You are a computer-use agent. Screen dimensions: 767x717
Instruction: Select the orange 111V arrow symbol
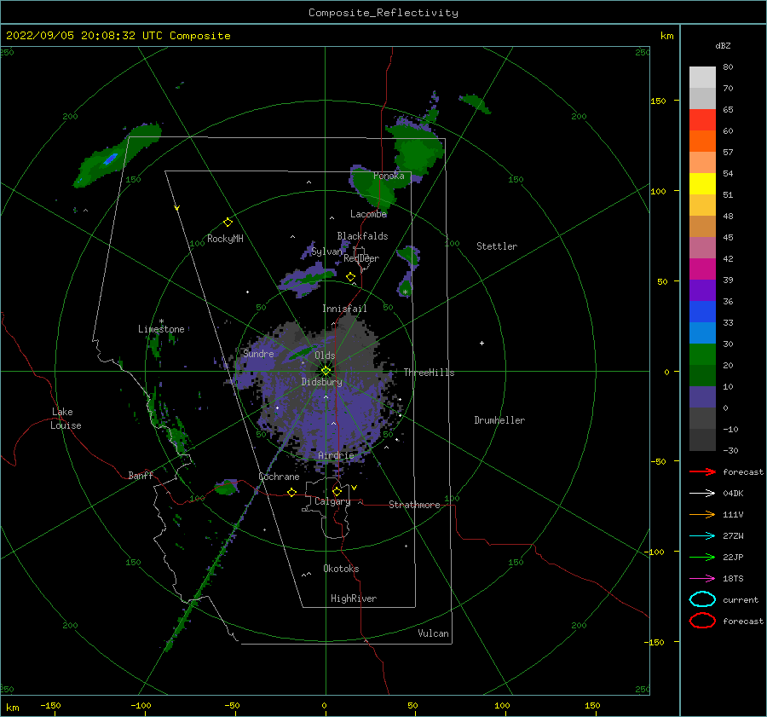point(702,514)
